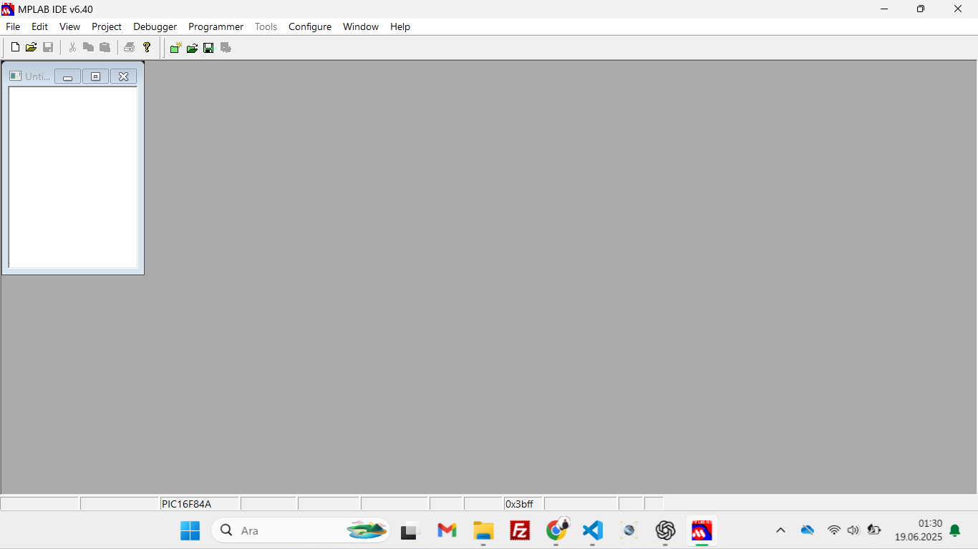The width and height of the screenshot is (978, 549).
Task: Click the green New Project icon
Action: 175,48
